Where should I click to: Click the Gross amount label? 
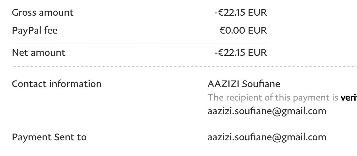pos(43,13)
